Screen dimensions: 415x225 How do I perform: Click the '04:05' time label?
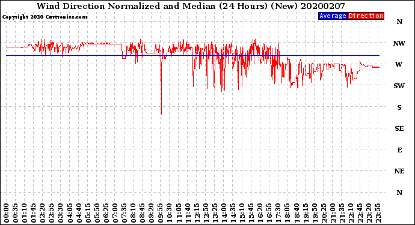pos(70,213)
